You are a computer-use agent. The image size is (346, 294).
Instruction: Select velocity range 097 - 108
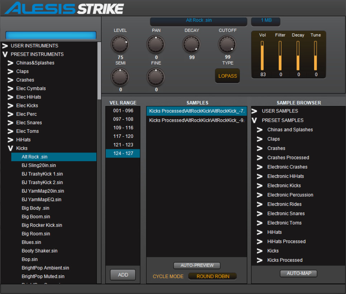[123, 119]
